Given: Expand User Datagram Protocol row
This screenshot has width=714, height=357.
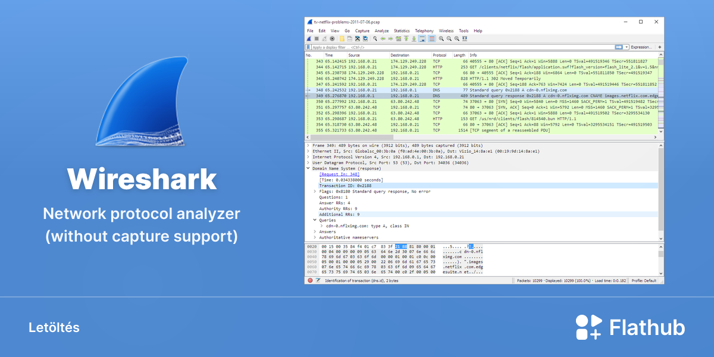Looking at the screenshot, I should pos(308,162).
